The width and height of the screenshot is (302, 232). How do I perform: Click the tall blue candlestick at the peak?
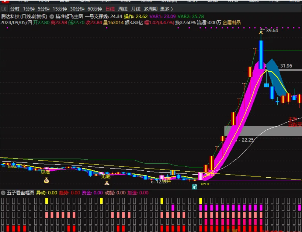[x=261, y=50]
